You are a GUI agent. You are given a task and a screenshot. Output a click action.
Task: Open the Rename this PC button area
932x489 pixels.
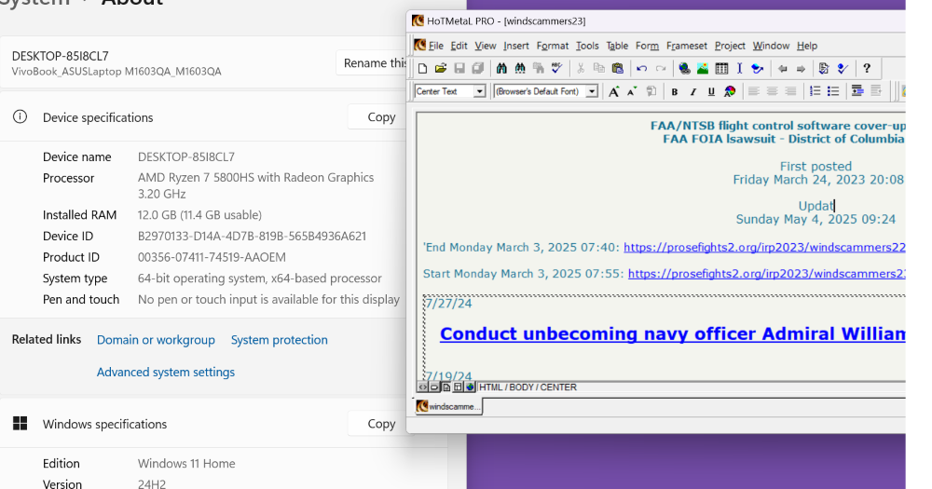pos(373,63)
